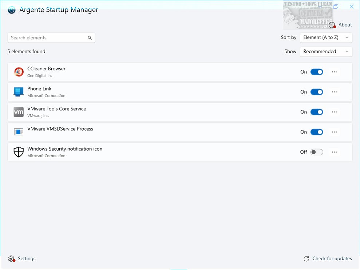Viewport: 360px width, 270px height.
Task: Click the Argente Startup Manager logo icon
Action: click(x=11, y=10)
